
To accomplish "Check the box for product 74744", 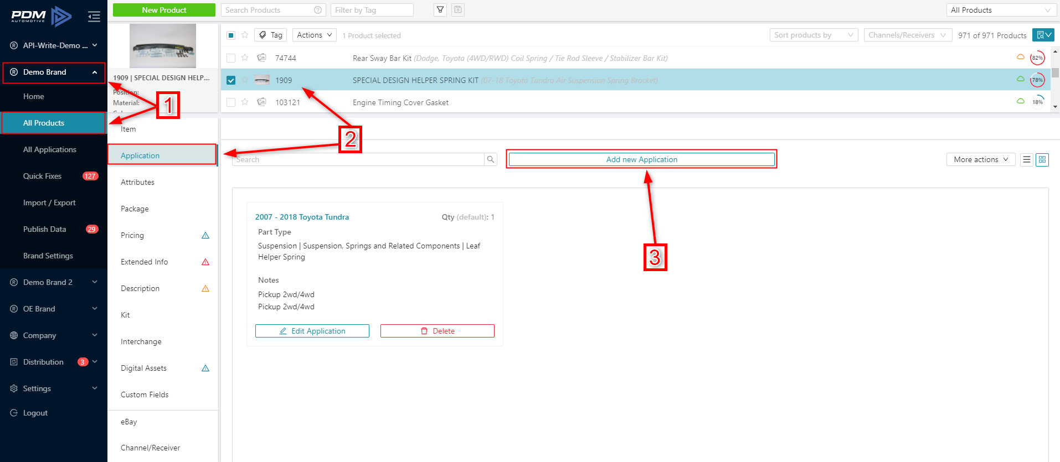I will click(x=231, y=58).
